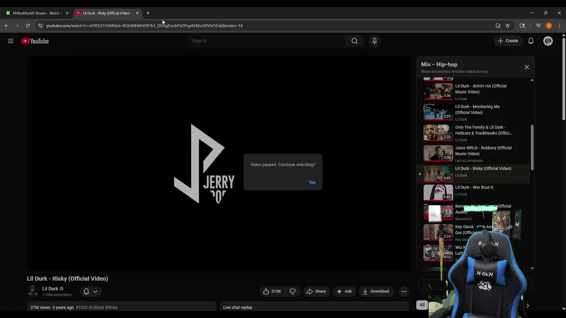Like the video with 313K thumbs up
The height and width of the screenshot is (318, 566).
[272, 291]
